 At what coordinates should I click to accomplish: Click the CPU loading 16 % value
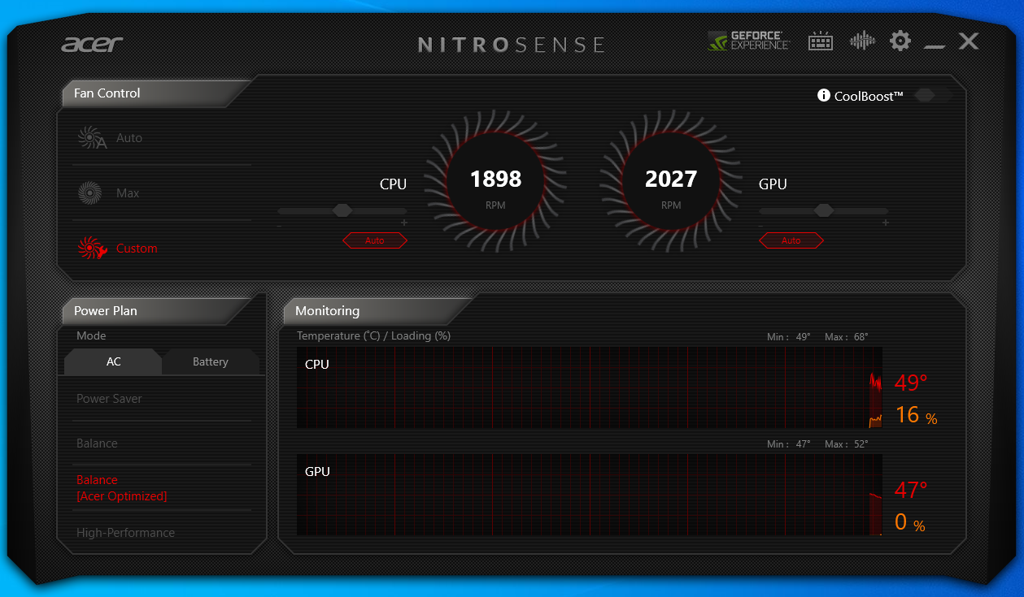(x=916, y=416)
